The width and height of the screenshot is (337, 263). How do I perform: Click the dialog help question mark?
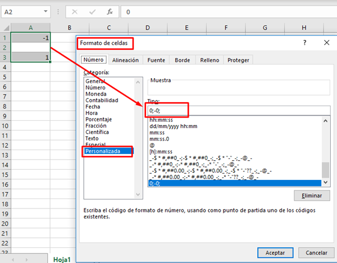tap(304, 43)
